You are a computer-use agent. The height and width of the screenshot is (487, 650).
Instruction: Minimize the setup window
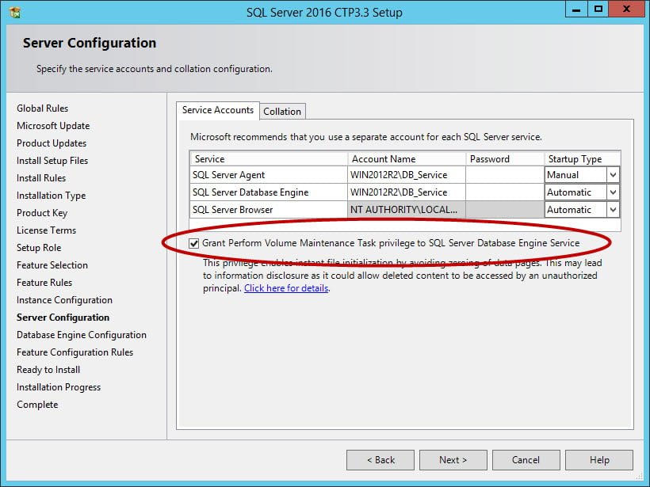pyautogui.click(x=576, y=10)
